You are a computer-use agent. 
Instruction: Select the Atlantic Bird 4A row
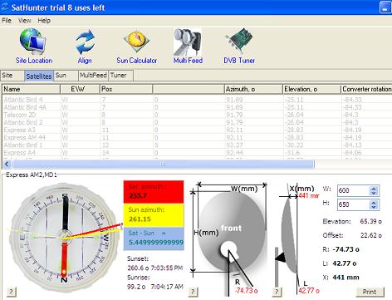click(197, 107)
